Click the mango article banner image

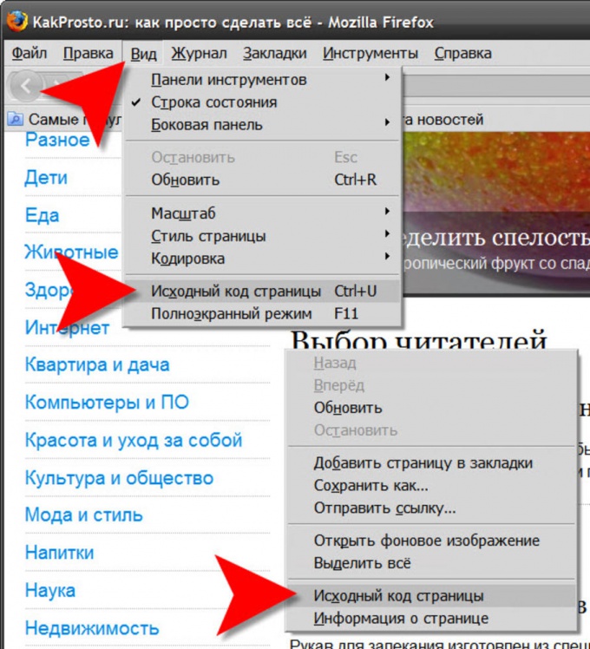[496, 212]
